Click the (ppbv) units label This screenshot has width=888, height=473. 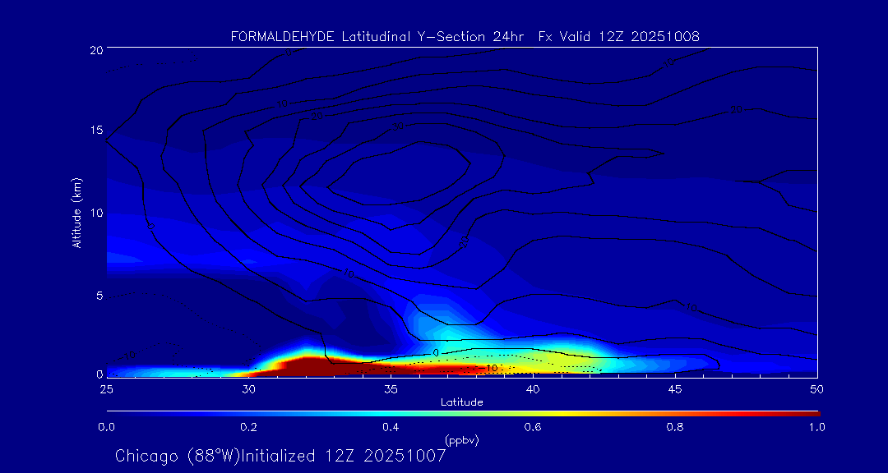click(x=461, y=440)
